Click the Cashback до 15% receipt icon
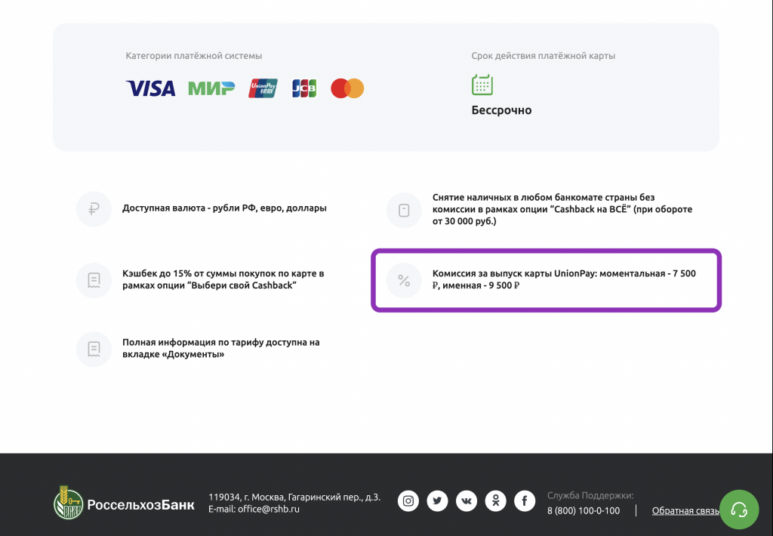773x536 pixels. pyautogui.click(x=94, y=280)
